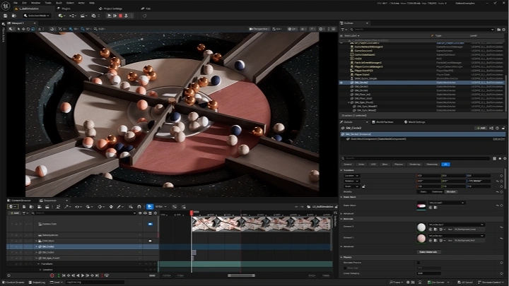This screenshot has height=286, width=509.
Task: Toggle the Camera Cuts lock camera button
Action: pyautogui.click(x=151, y=224)
